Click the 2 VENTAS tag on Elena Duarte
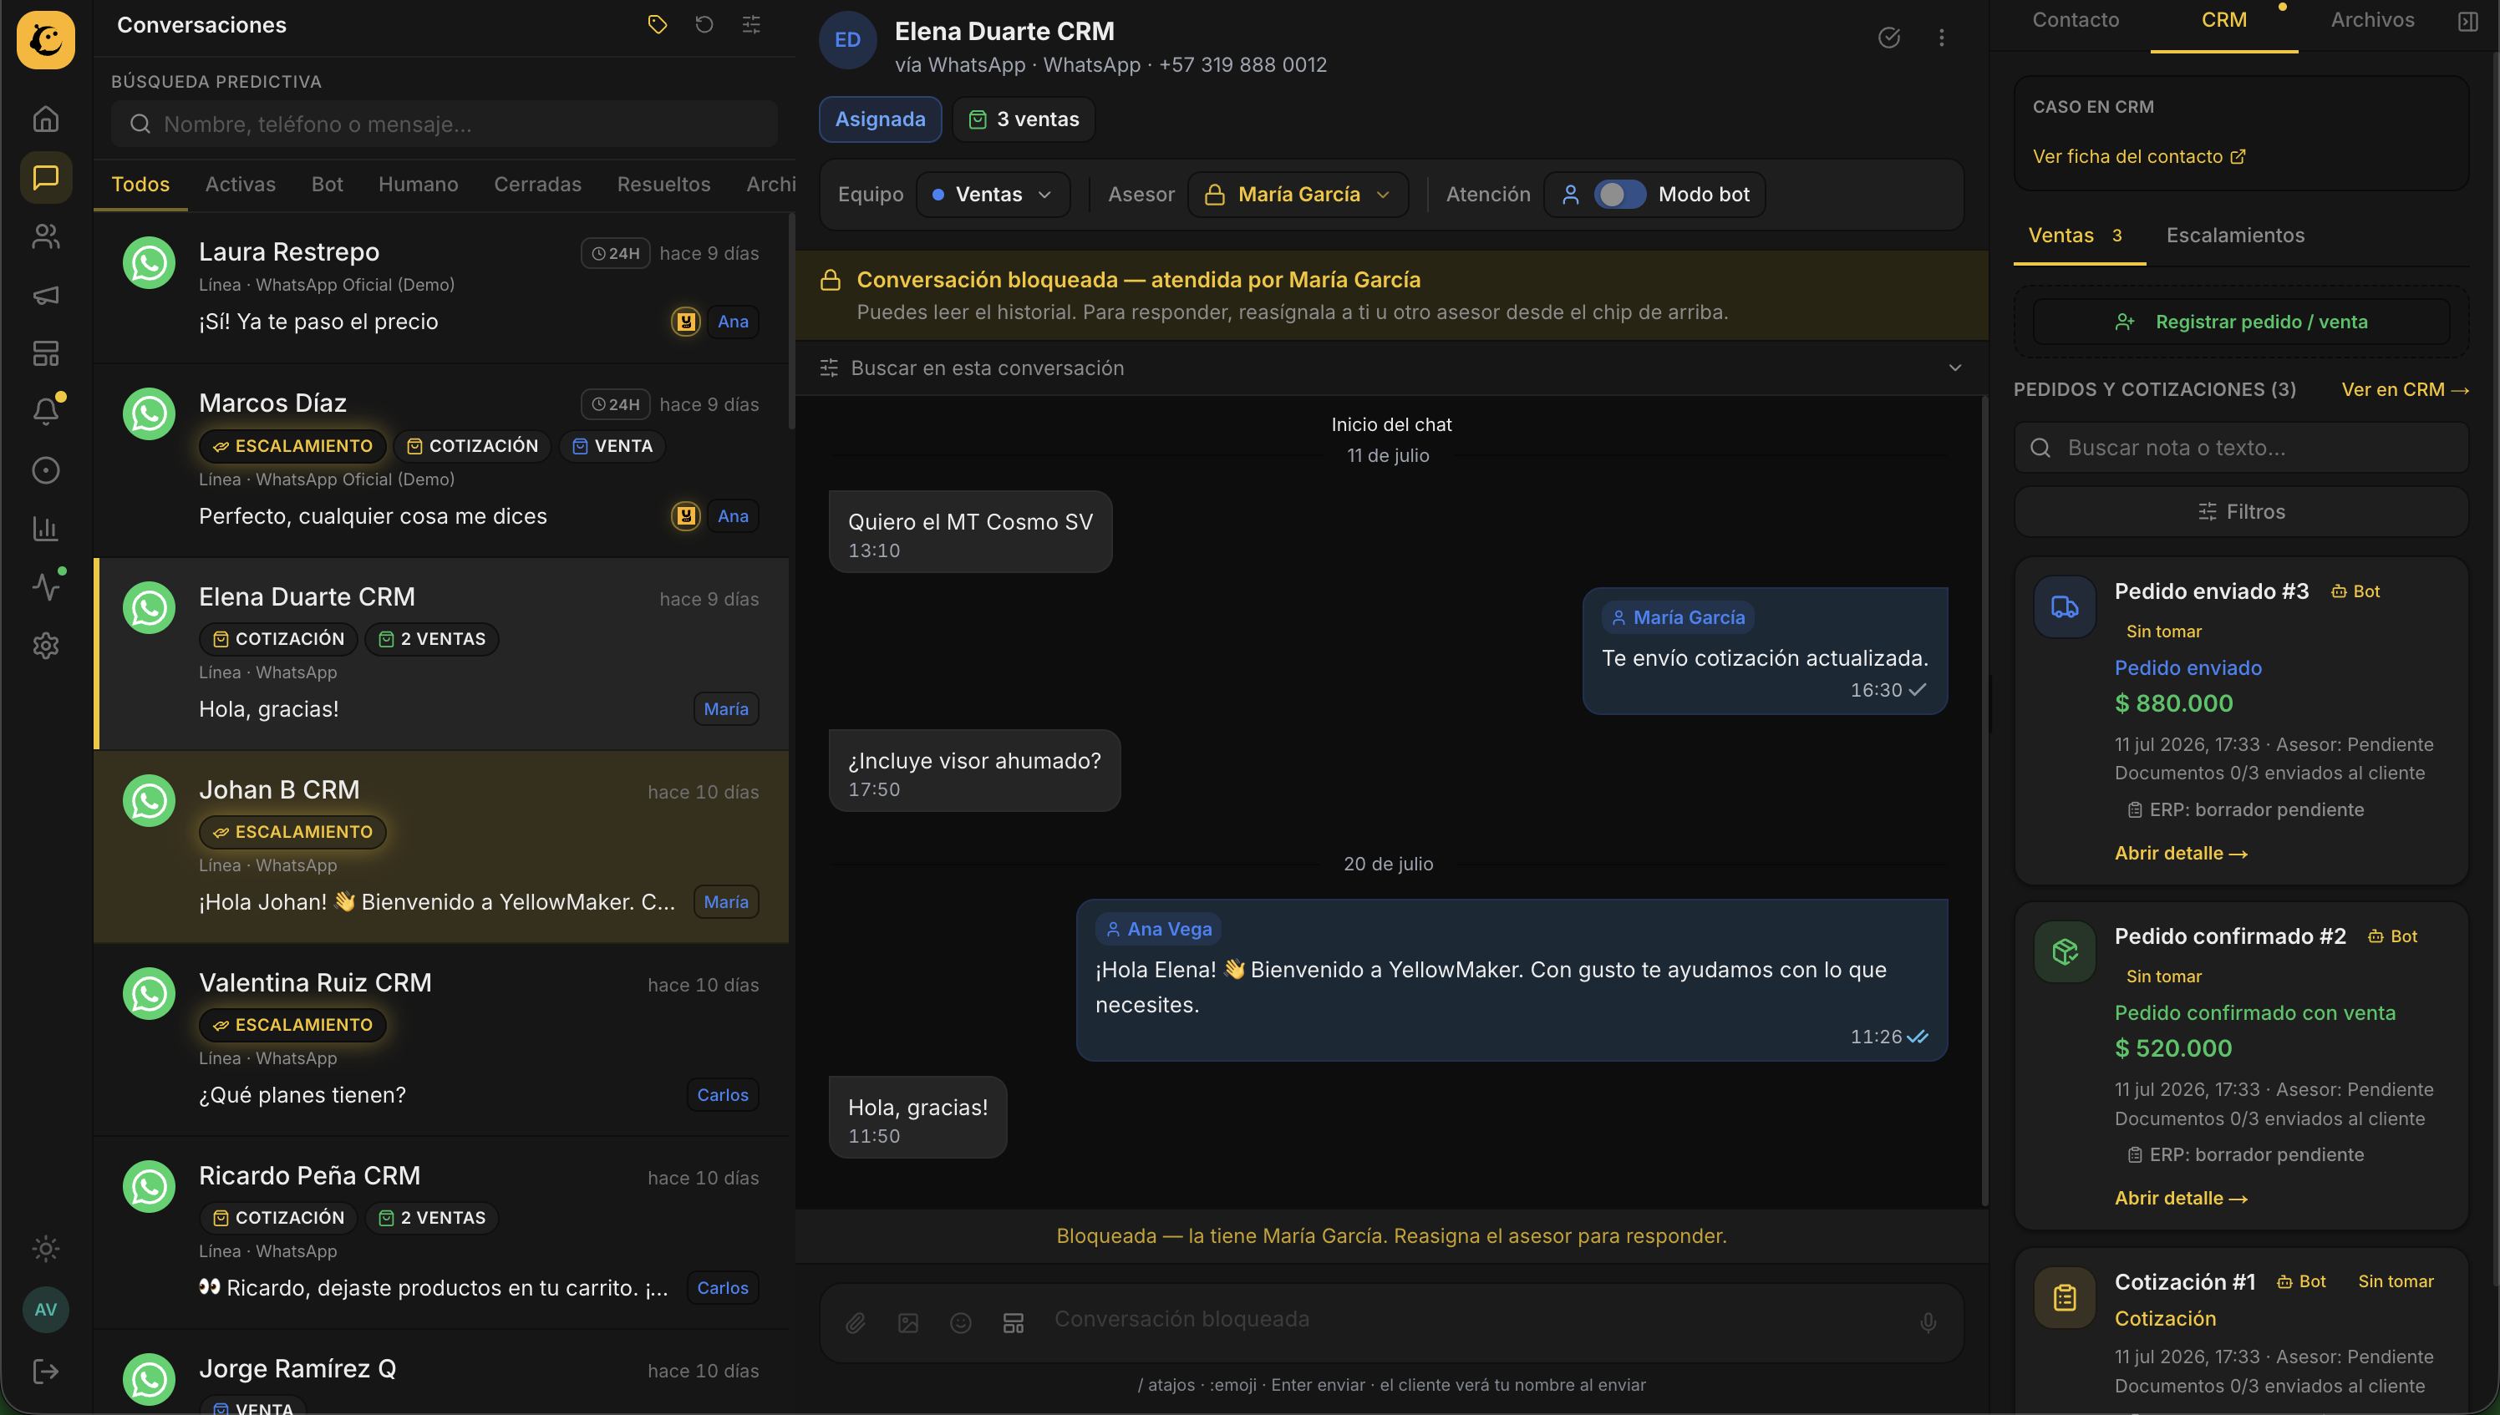The height and width of the screenshot is (1415, 2500). pos(432,638)
